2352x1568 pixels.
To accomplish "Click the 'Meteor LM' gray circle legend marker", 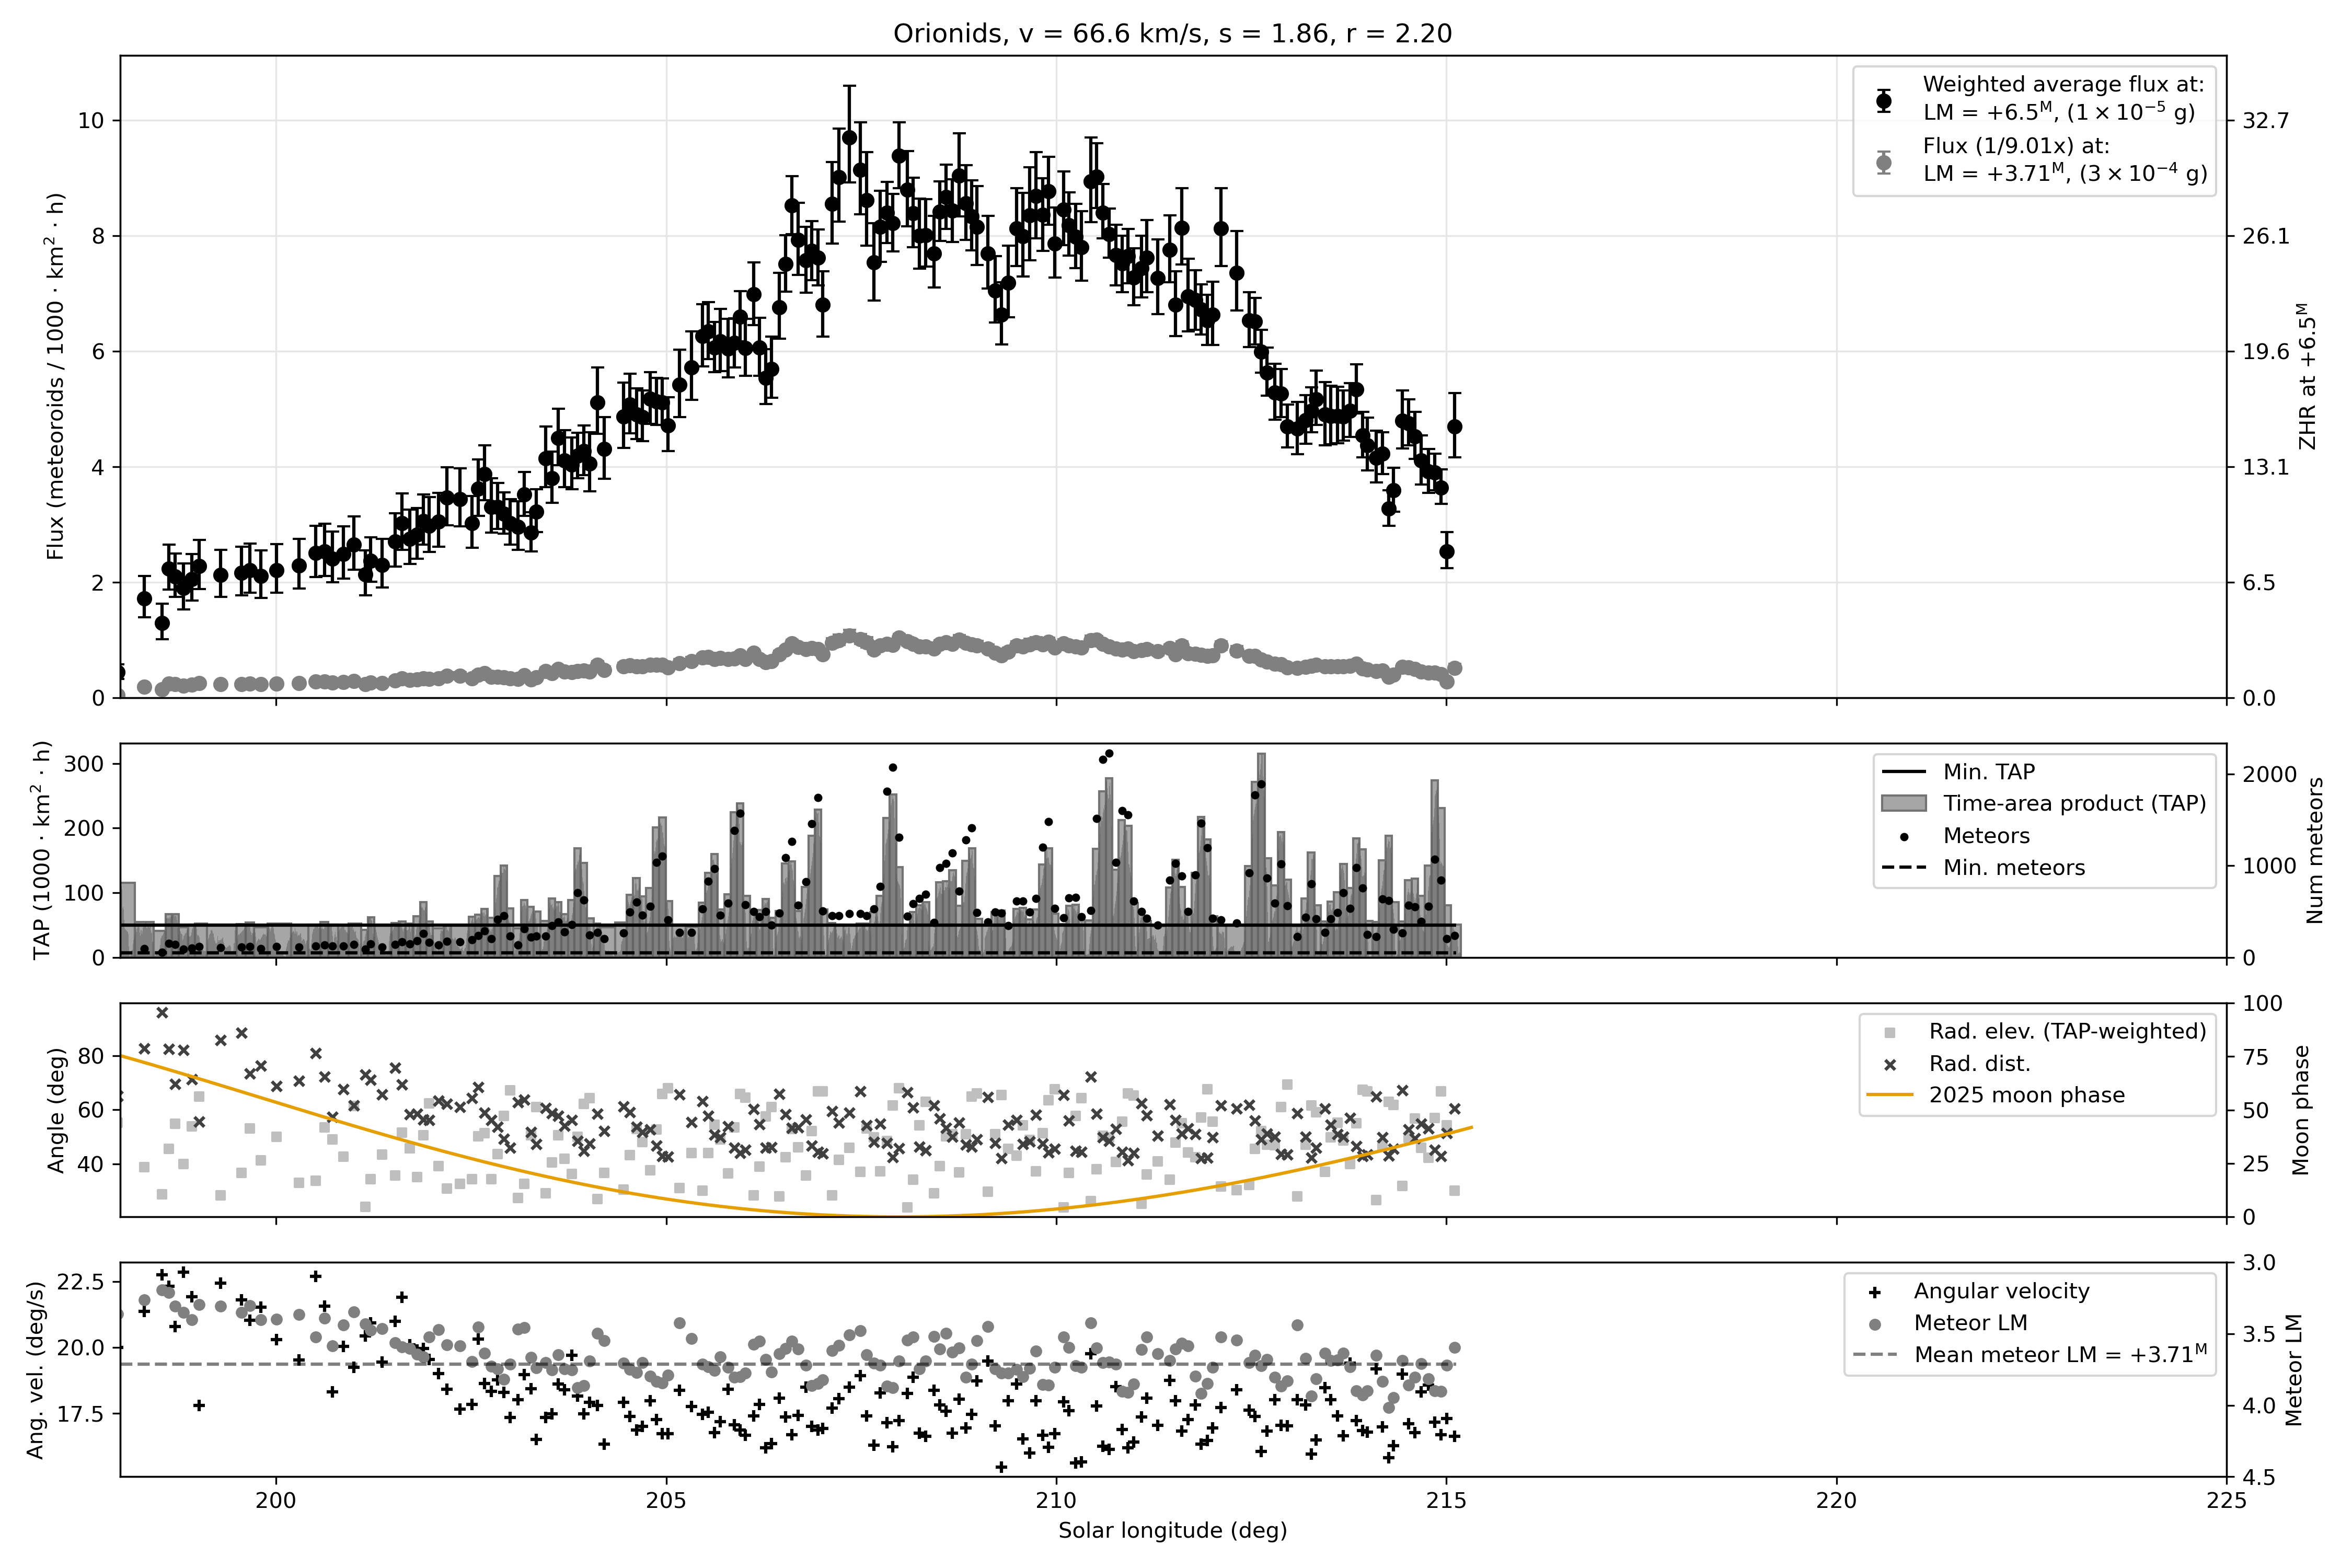I will [1875, 1324].
